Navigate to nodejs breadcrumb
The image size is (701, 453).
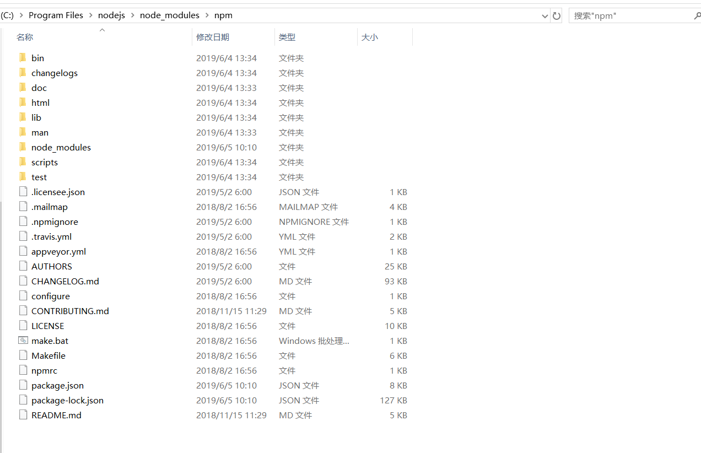click(112, 15)
